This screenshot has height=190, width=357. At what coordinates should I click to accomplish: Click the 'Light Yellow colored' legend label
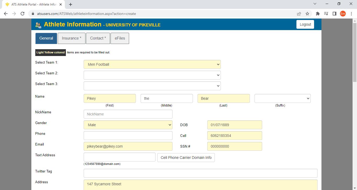point(50,52)
